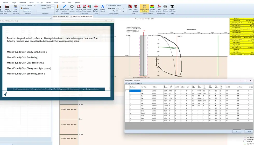This screenshot has height=145, width=254.
Task: Close the AI Chat window
Action: (x=111, y=21)
